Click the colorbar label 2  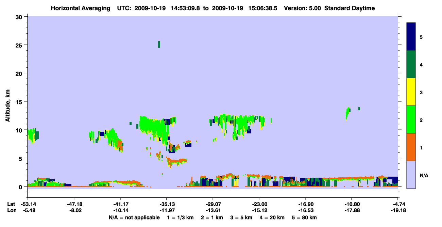coord(421,120)
